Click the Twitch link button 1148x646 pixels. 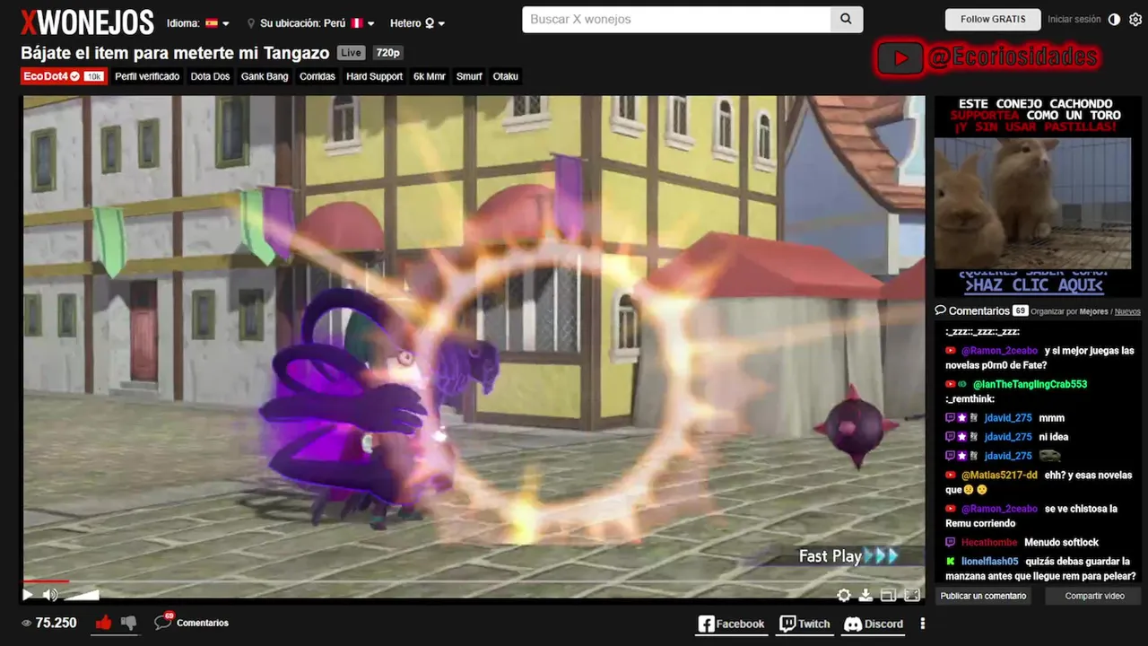(804, 624)
